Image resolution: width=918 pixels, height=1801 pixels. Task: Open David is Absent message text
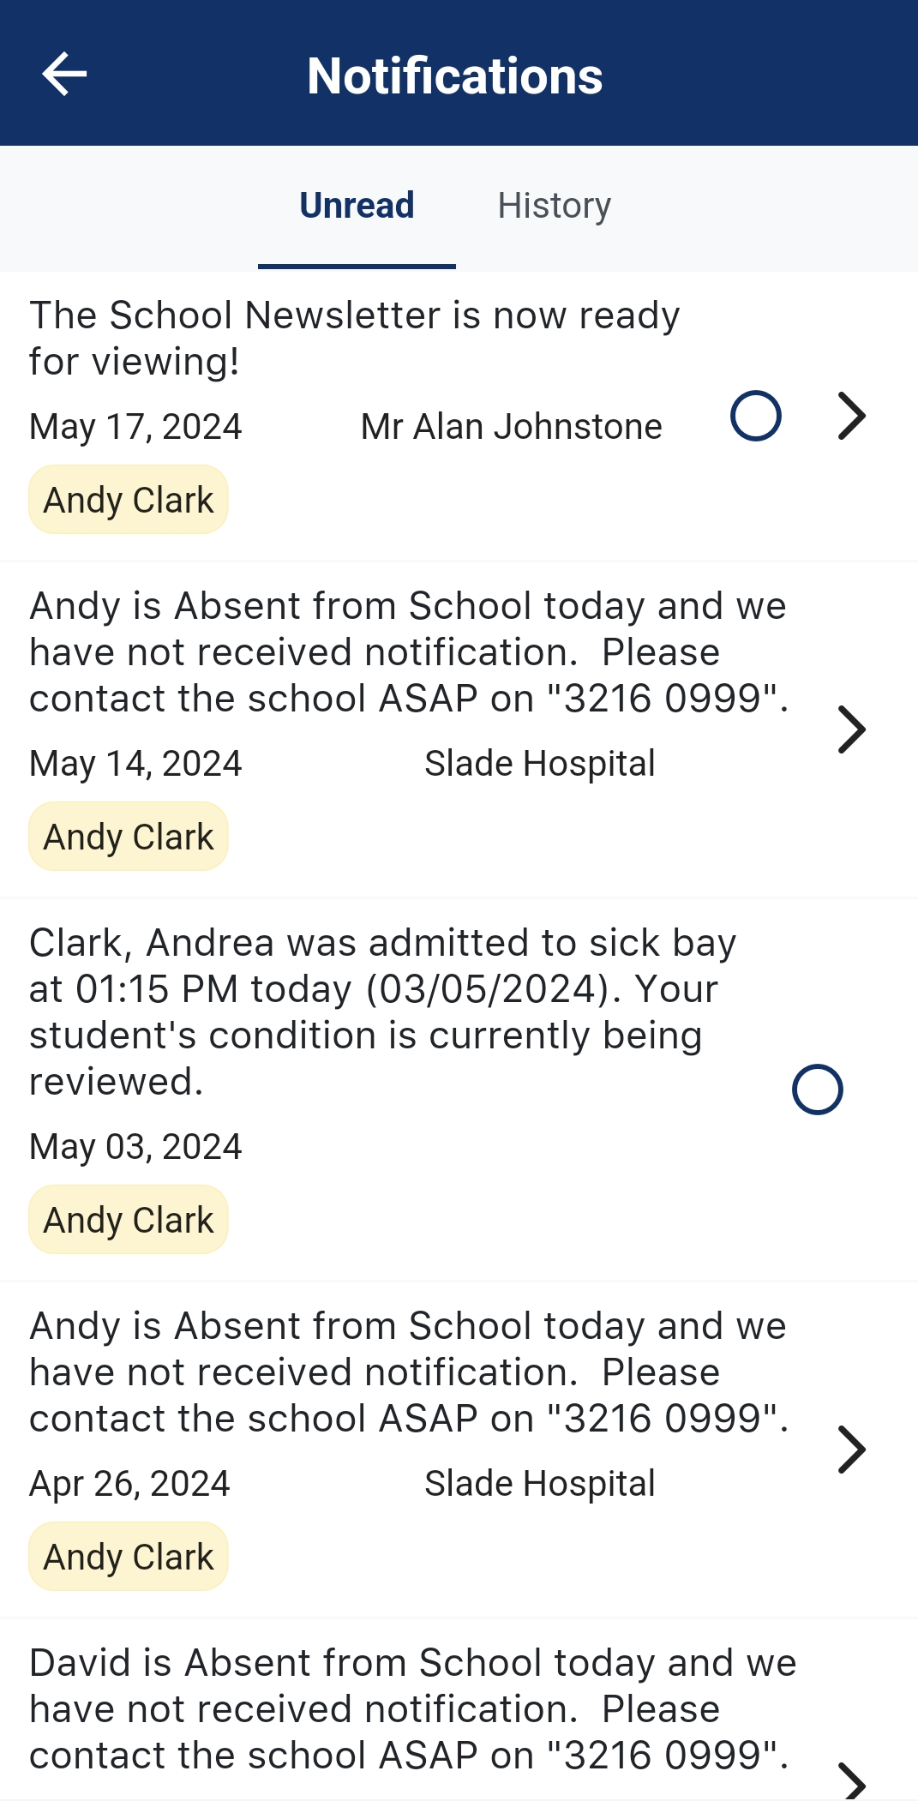(411, 1708)
